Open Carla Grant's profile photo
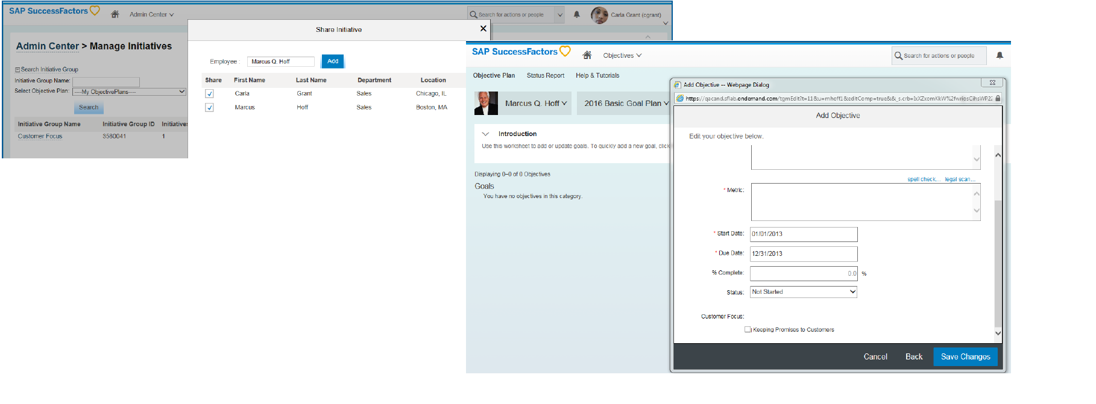 coord(599,15)
